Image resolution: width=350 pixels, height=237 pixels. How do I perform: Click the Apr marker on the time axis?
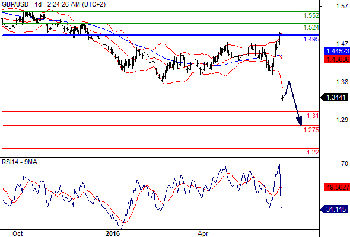[203, 233]
